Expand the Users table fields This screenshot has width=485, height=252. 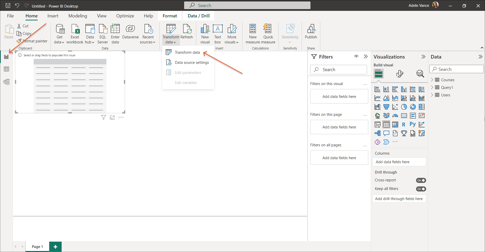point(432,95)
